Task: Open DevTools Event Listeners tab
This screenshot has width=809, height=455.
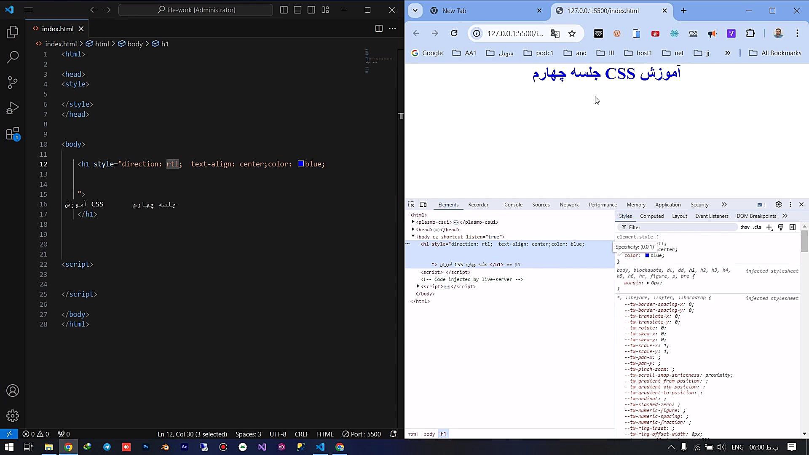Action: [x=712, y=216]
